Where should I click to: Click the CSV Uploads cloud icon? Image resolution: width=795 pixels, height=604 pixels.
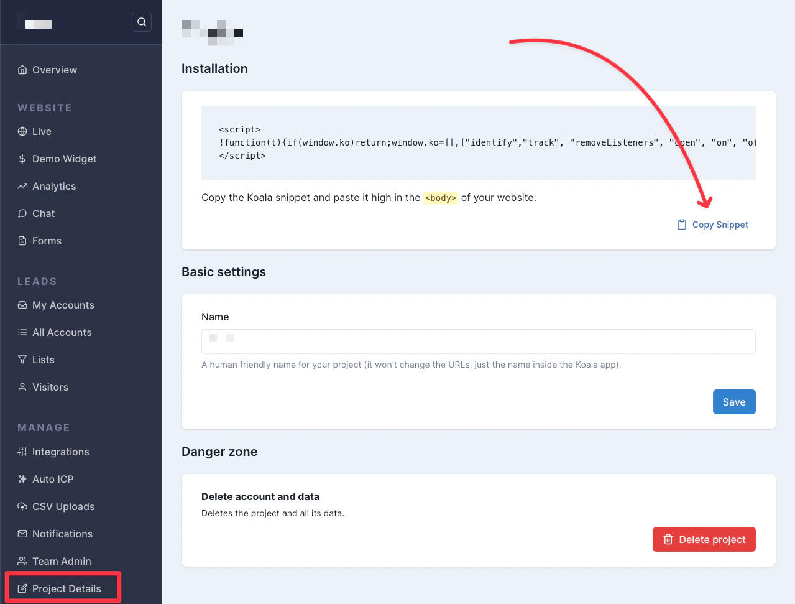[x=22, y=506]
